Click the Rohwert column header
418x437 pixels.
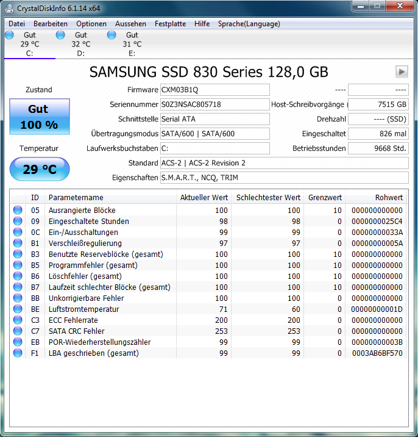coord(376,198)
